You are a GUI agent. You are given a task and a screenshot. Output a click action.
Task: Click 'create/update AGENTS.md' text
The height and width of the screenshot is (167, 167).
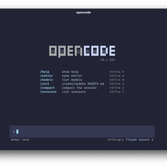pyautogui.click(x=83, y=84)
